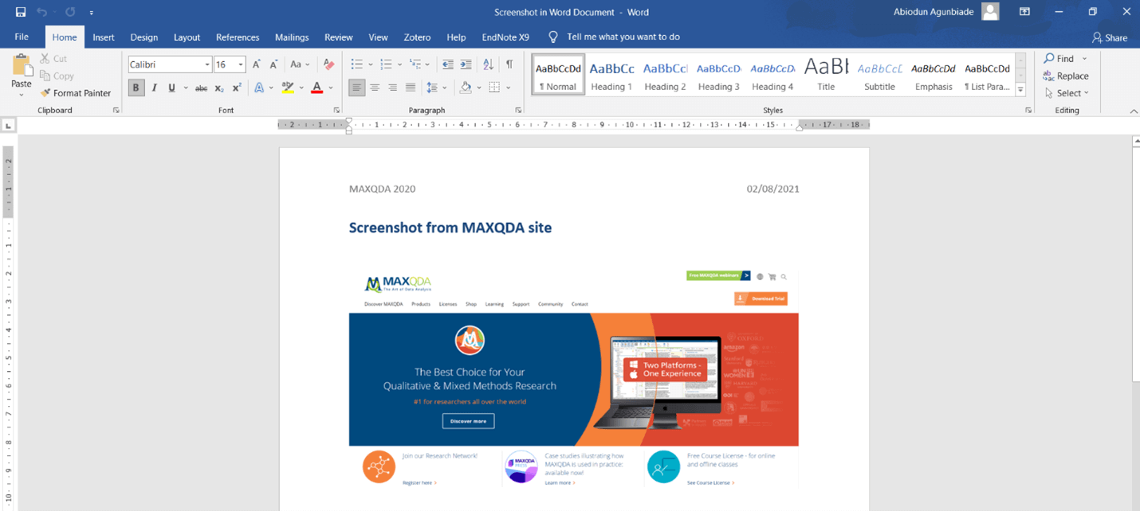Click the Text Effects icon

[259, 88]
